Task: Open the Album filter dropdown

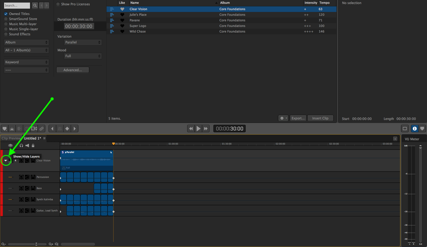Action: (26, 42)
